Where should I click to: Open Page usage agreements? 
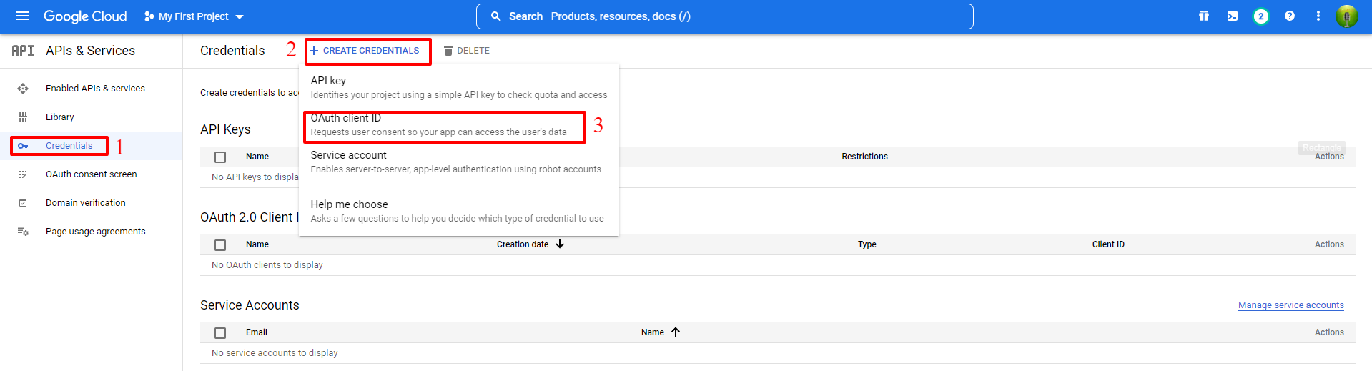point(96,232)
